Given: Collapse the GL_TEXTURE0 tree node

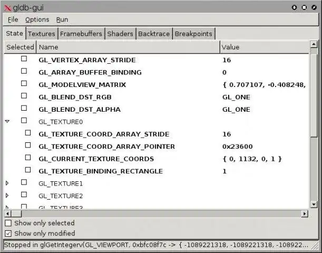Looking at the screenshot, I should click(7, 121).
